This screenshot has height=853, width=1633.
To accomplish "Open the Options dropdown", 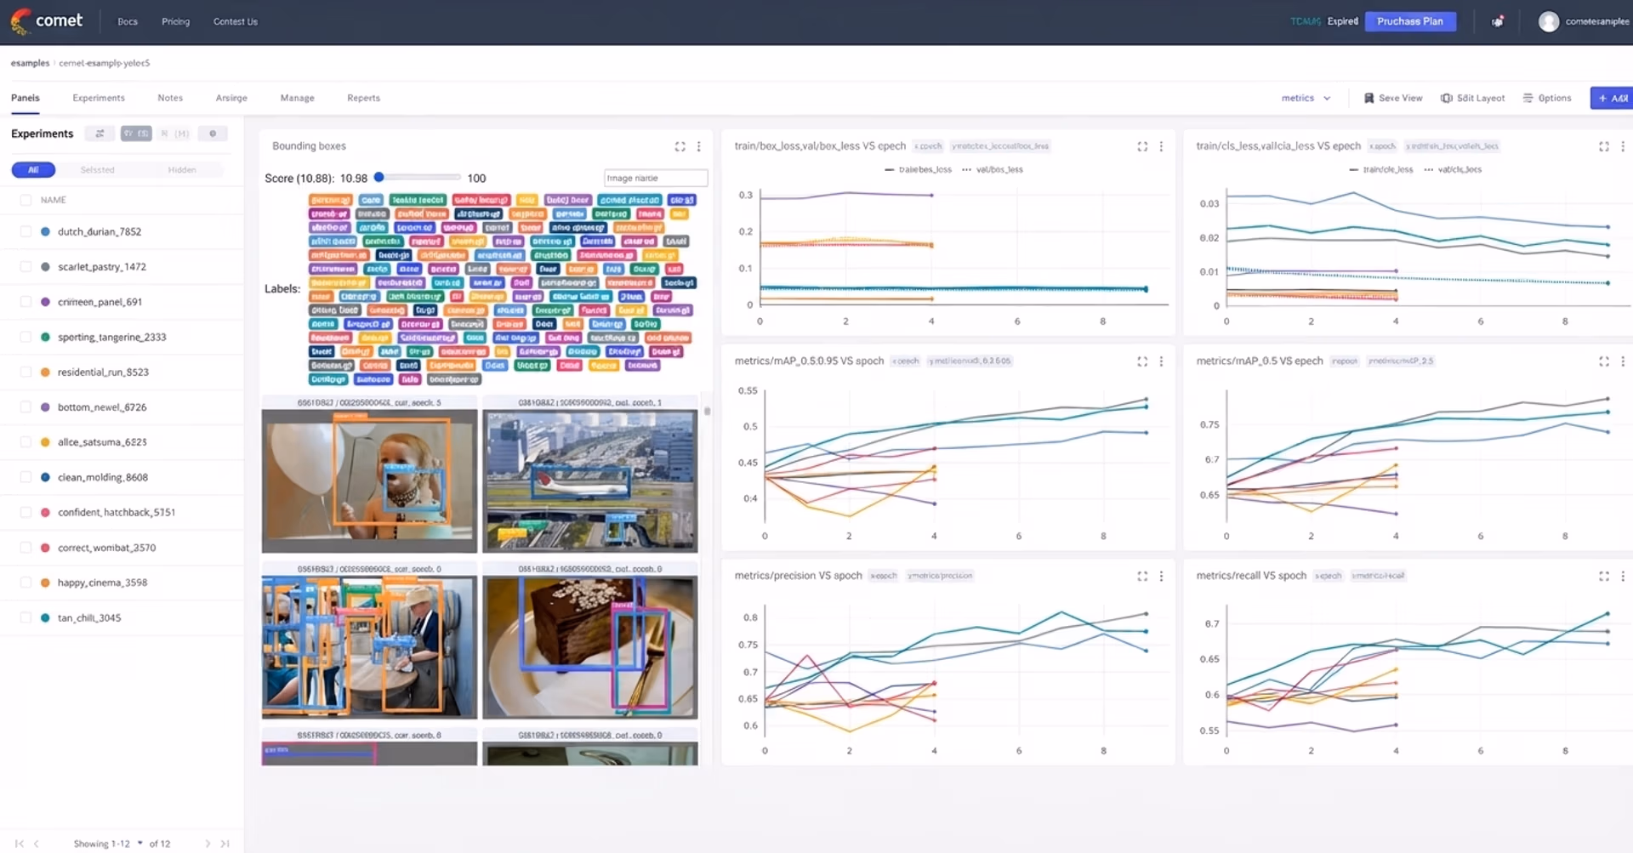I will (x=1547, y=98).
